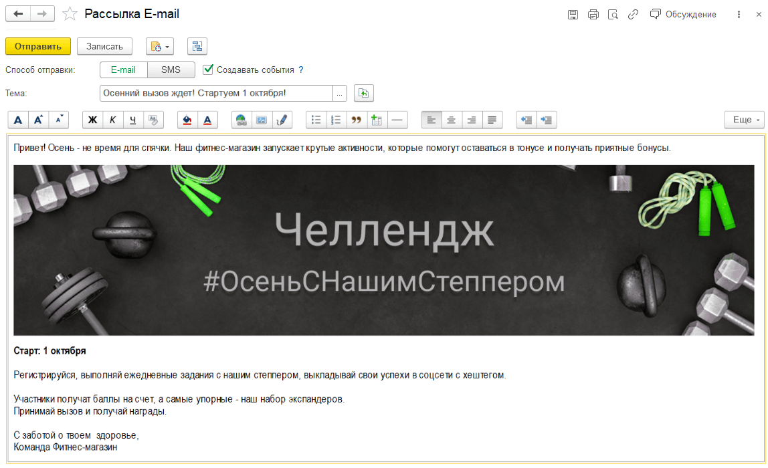Insert hyperlink via globe icon
This screenshot has width=768, height=468.
[242, 120]
